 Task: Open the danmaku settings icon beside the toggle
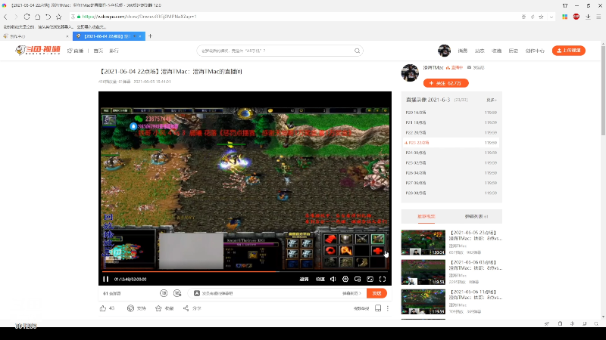pos(177,293)
